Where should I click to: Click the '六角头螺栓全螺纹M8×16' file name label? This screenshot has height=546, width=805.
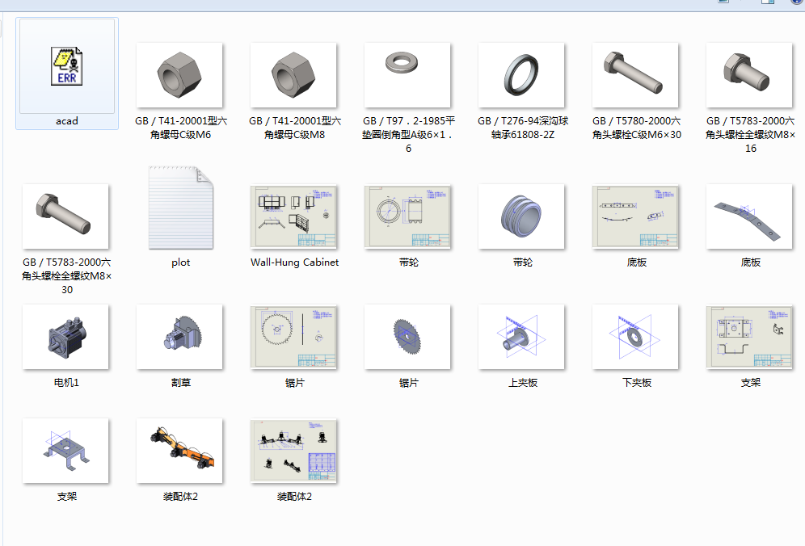tap(751, 134)
